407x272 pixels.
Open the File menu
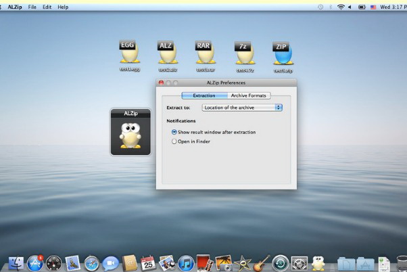(x=32, y=7)
